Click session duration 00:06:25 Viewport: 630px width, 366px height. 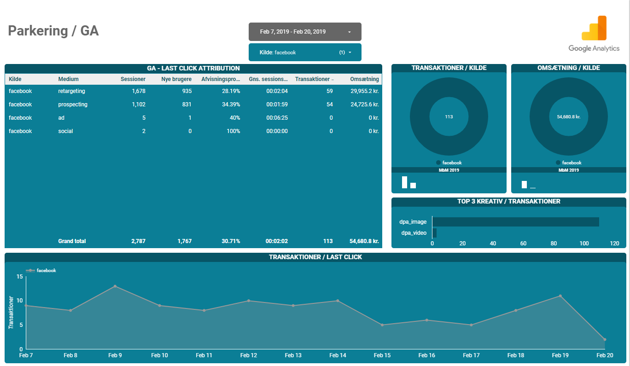click(x=277, y=118)
